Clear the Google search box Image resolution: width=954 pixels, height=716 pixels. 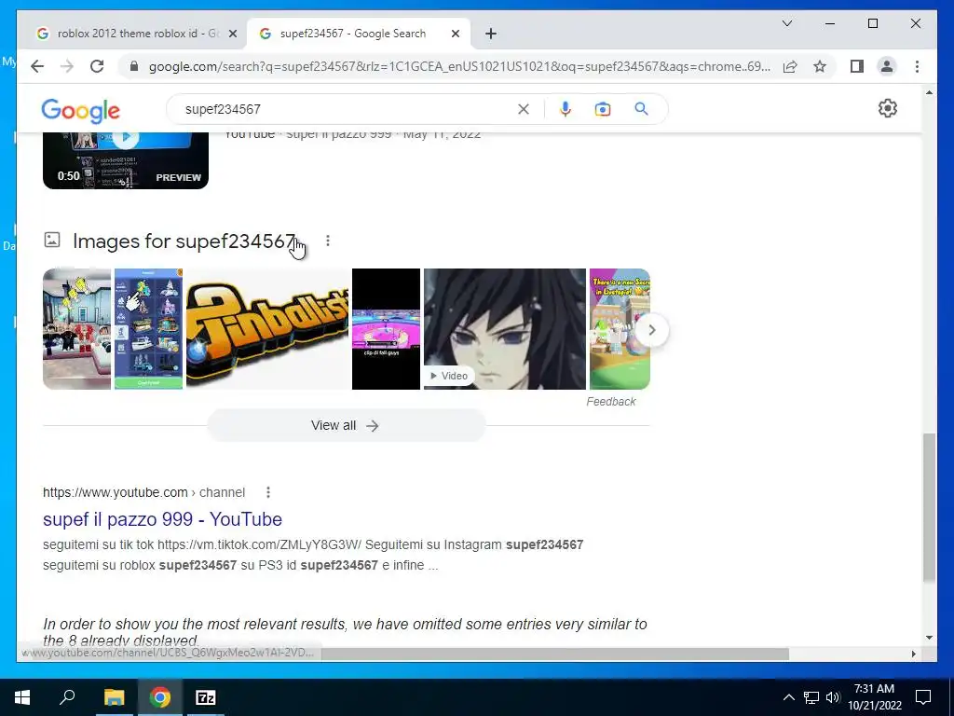tap(524, 109)
